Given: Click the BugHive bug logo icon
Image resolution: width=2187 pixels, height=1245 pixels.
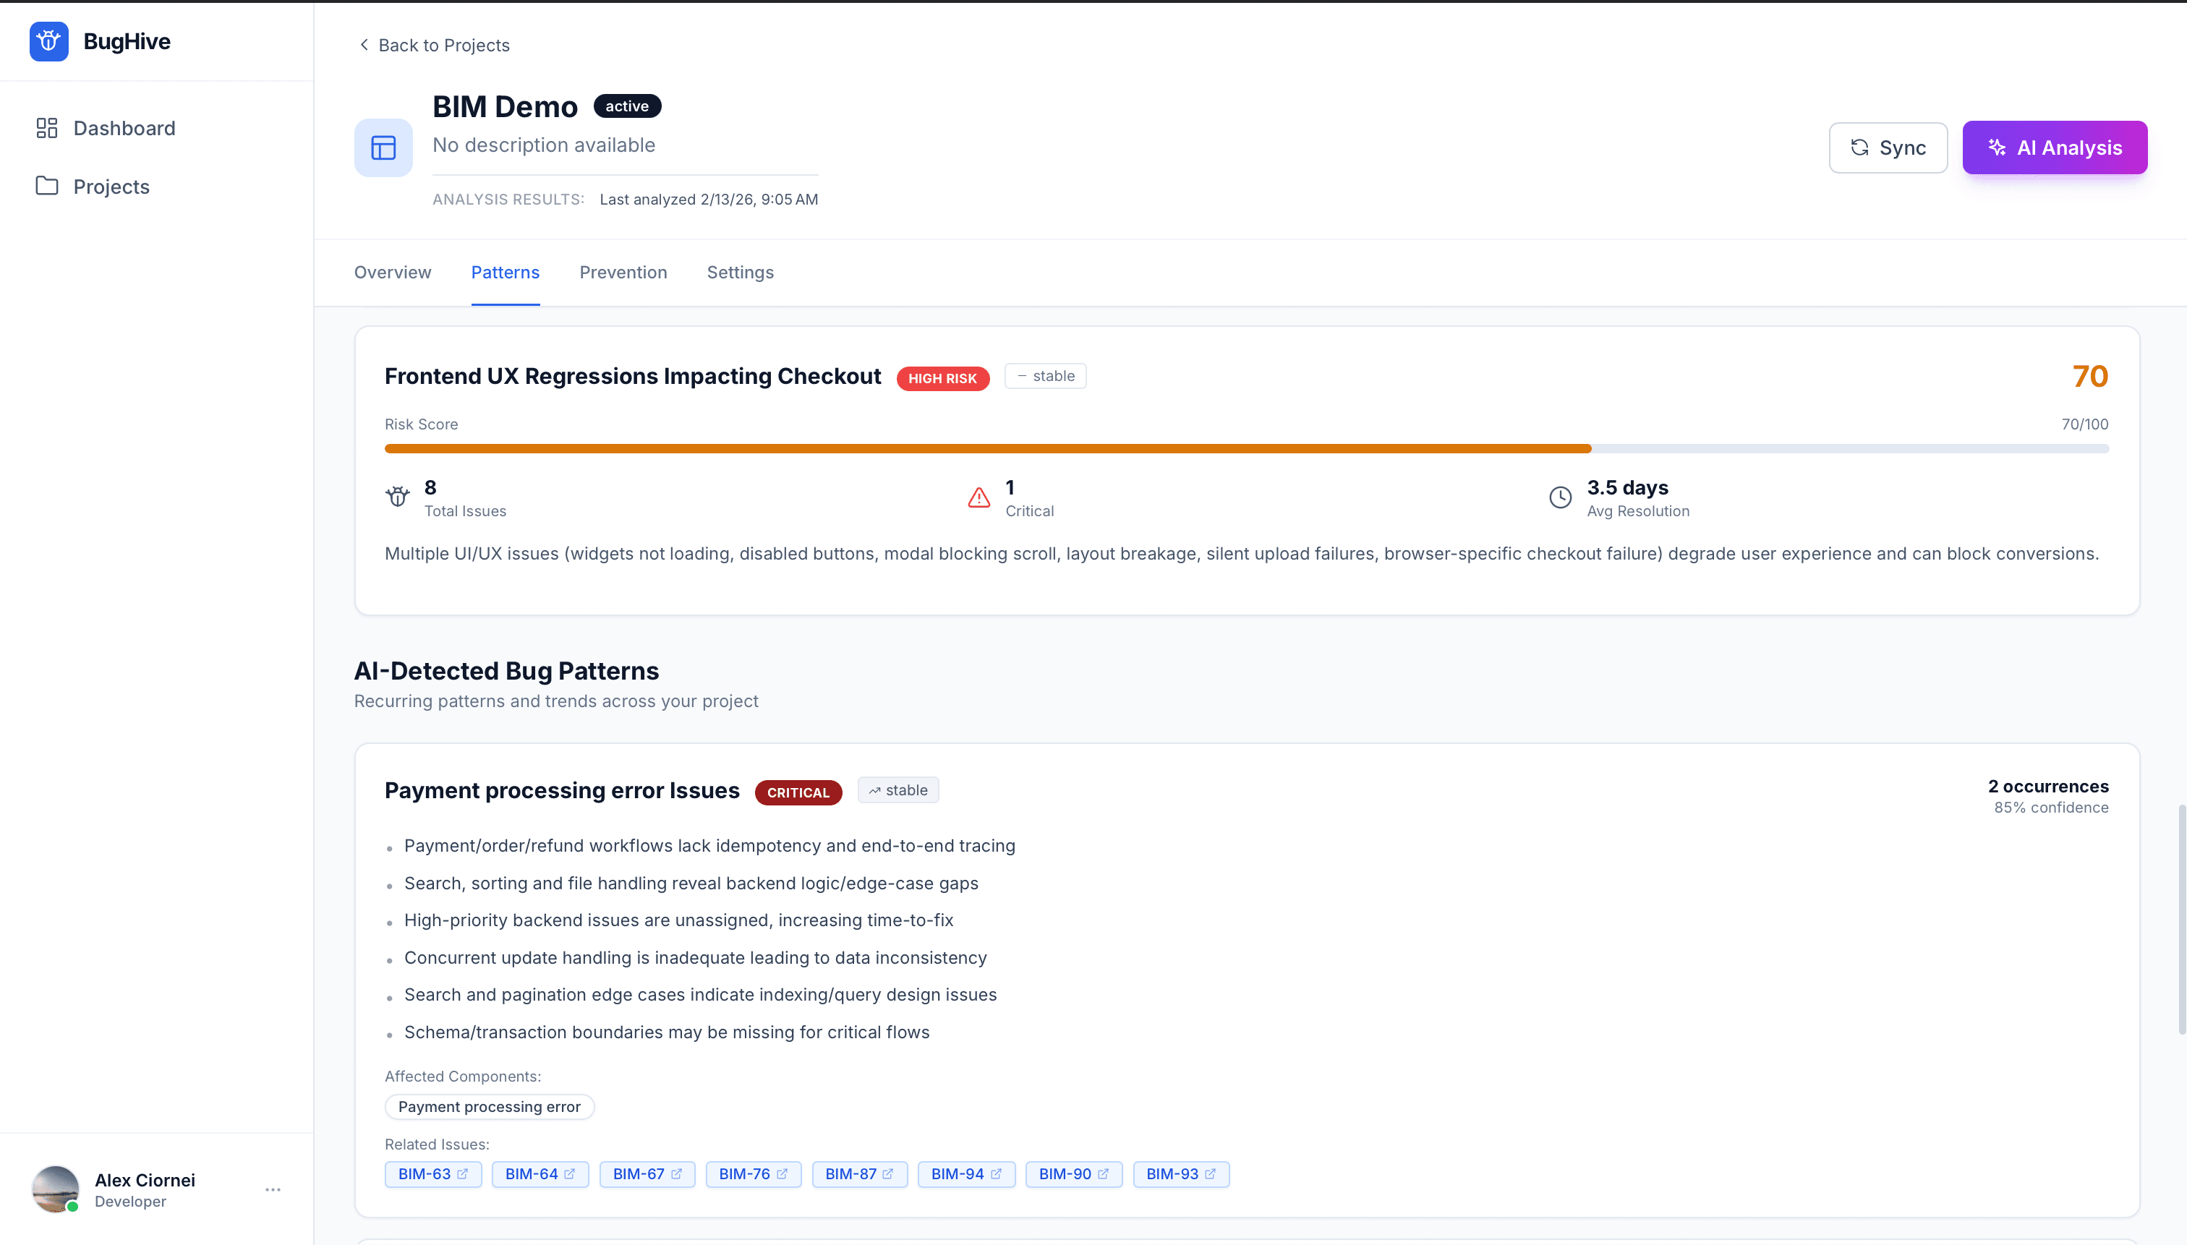Looking at the screenshot, I should tap(48, 41).
